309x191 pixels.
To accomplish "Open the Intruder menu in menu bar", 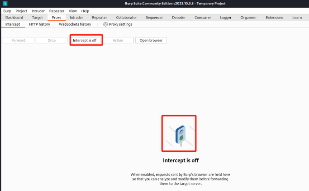I will tap(38, 11).
